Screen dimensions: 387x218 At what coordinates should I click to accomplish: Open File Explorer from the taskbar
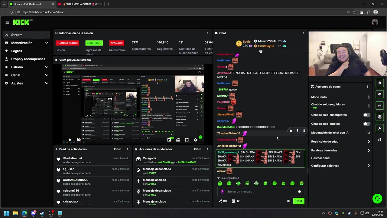15,213
